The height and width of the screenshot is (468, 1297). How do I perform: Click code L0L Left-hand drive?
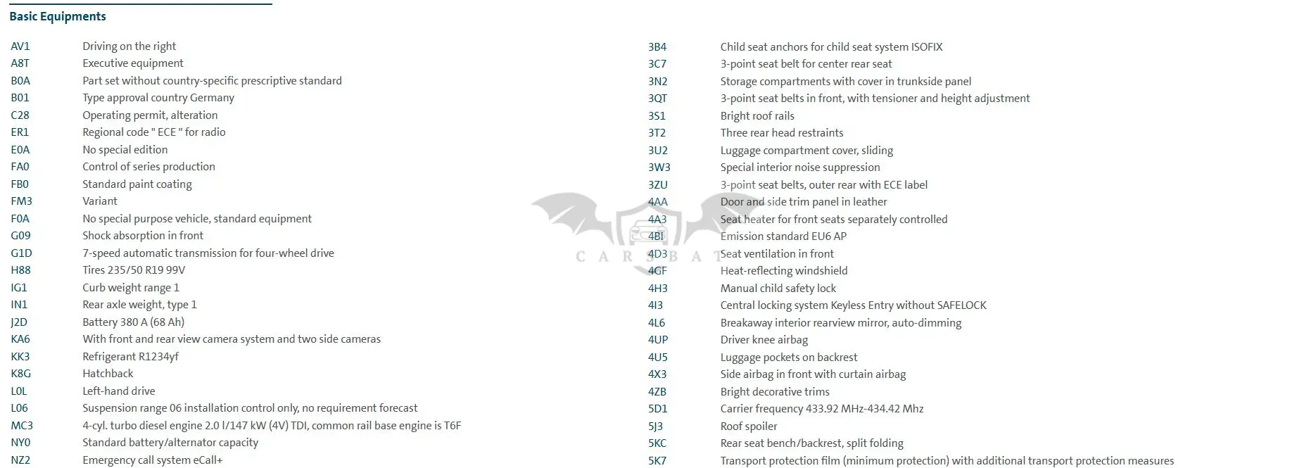20,391
